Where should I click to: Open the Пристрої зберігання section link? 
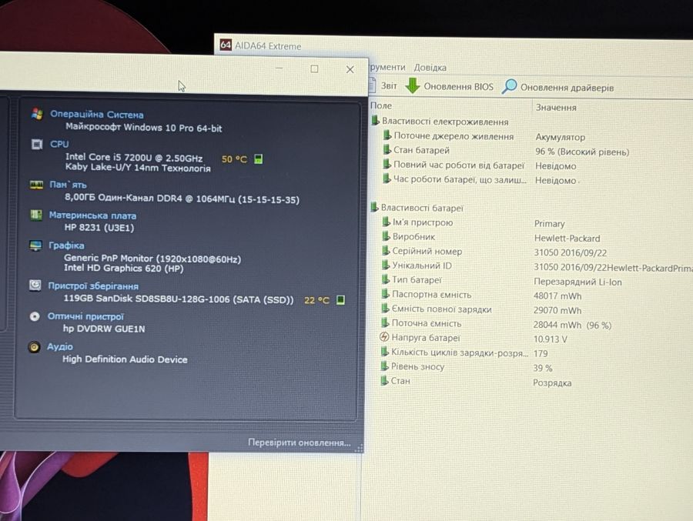tap(93, 286)
